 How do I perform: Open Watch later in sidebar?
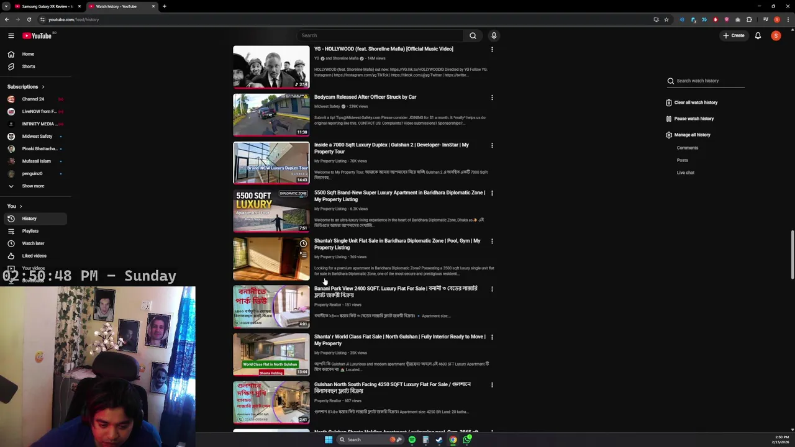[x=34, y=243]
